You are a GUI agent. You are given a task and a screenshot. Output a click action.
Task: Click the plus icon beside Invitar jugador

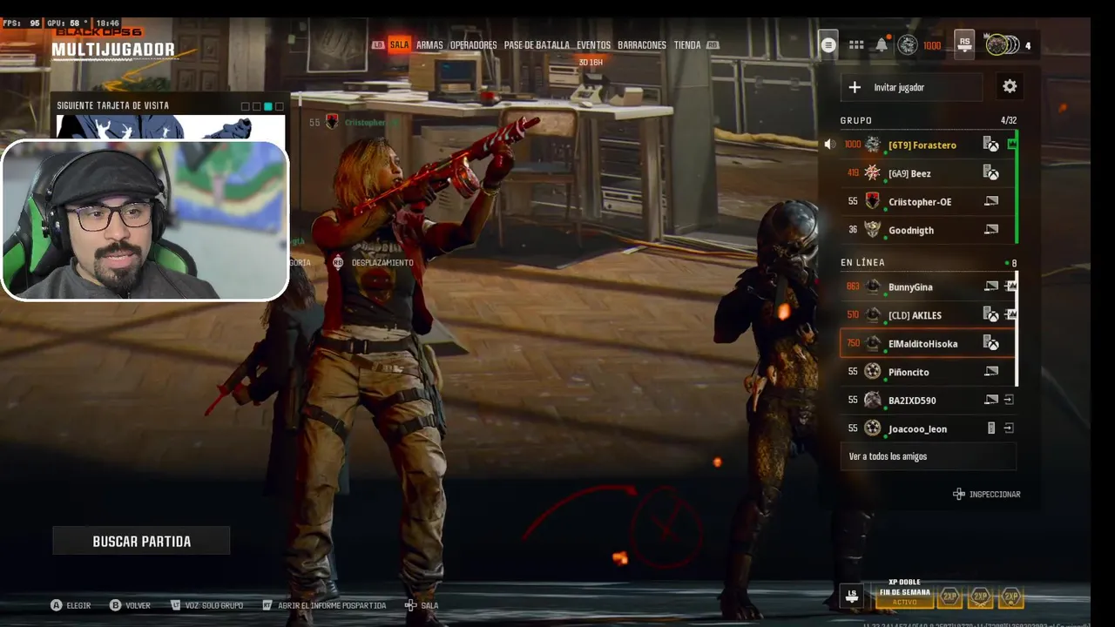click(x=855, y=87)
